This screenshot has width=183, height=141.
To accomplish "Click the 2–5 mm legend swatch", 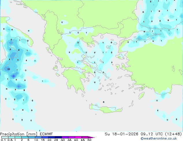I will click(x=25, y=137).
